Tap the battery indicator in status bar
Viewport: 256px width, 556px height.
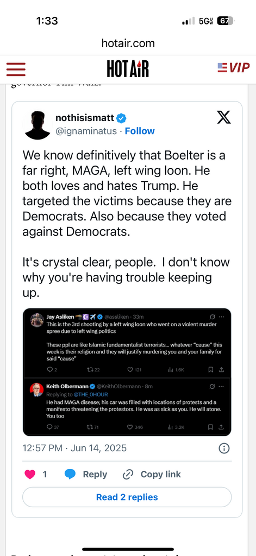(225, 21)
